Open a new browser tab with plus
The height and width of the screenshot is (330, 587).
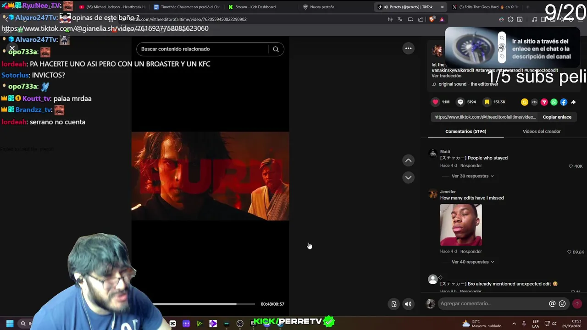pos(528,7)
